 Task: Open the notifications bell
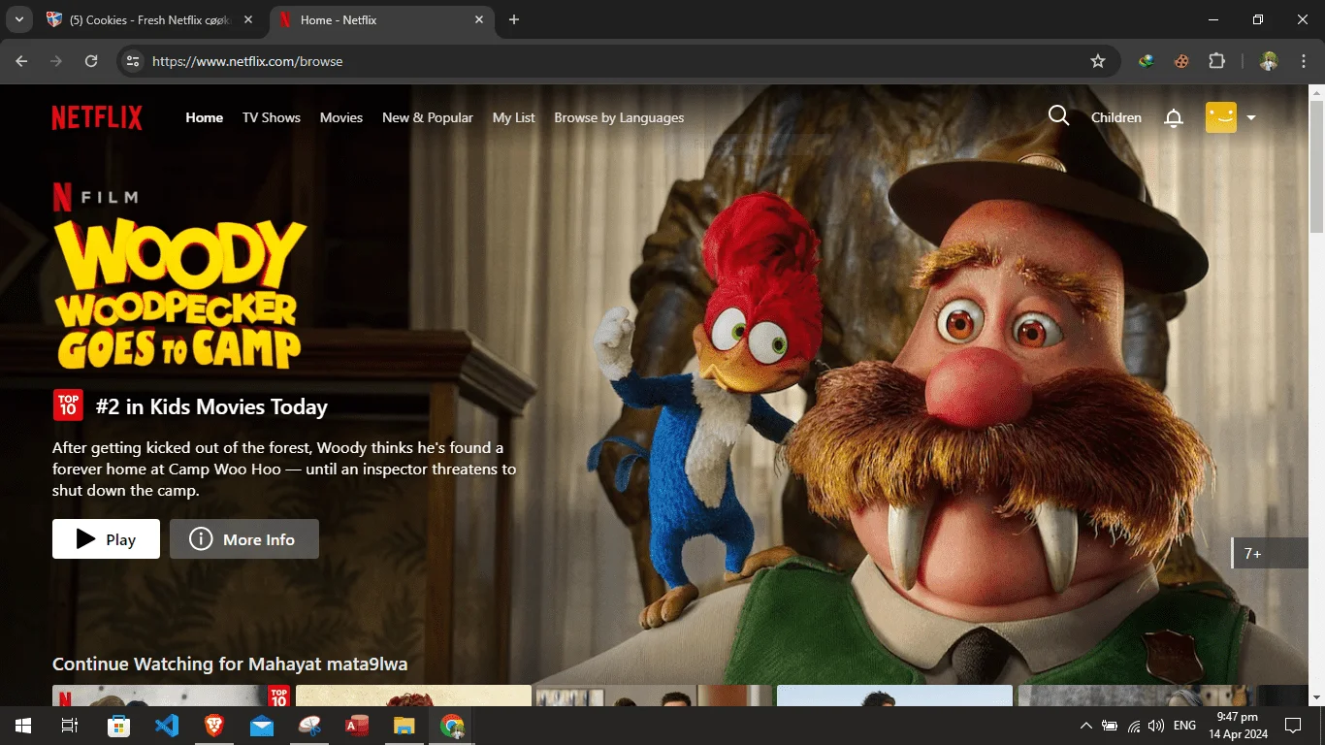pos(1174,117)
